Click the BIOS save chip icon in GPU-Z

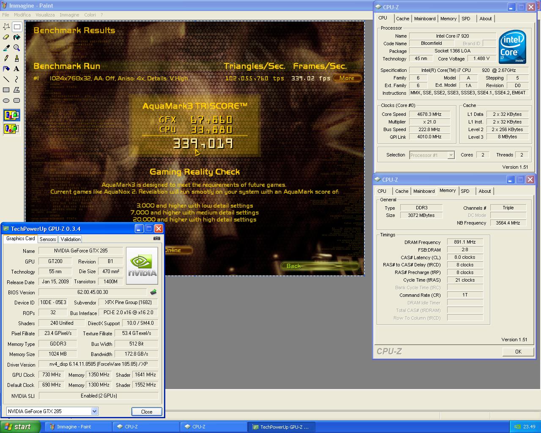[153, 292]
